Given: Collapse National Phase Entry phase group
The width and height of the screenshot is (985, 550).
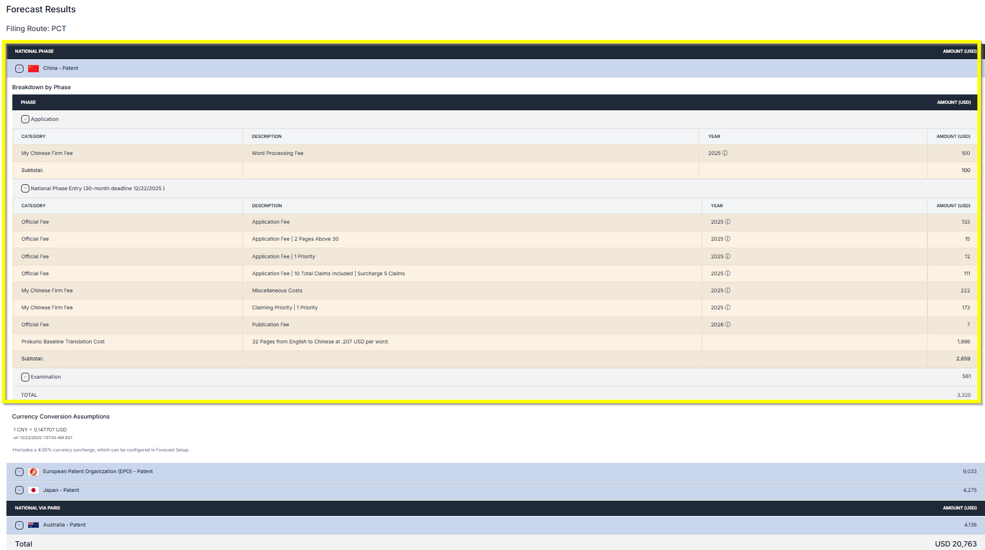Looking at the screenshot, I should pyautogui.click(x=25, y=188).
